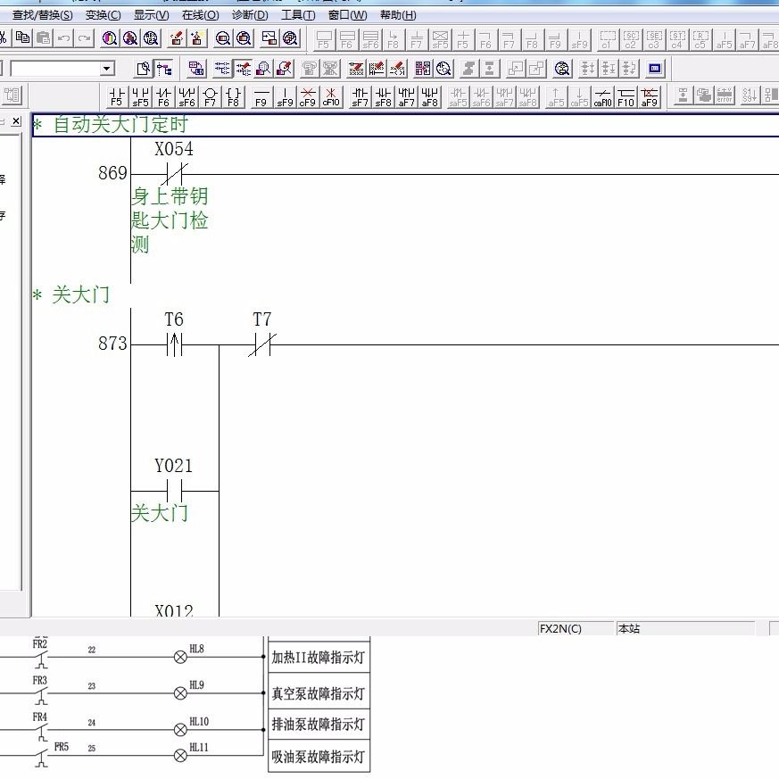Select Y021 关大门 contact
779x779 pixels.
(174, 491)
